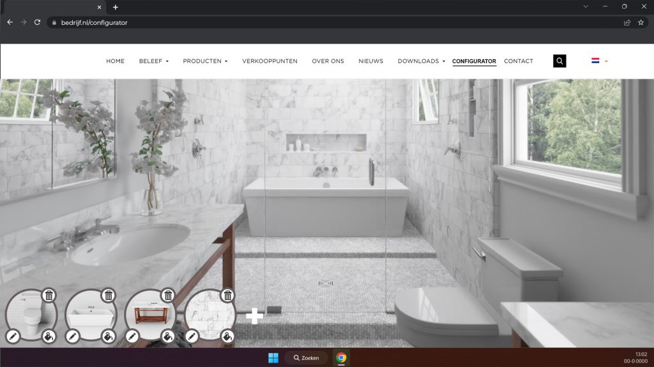Open the Windows Start menu

tap(273, 358)
